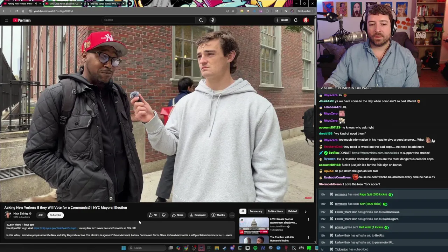The width and height of the screenshot is (448, 252).
Task: Click the video title 'Asking New Yorkers...'
Action: pyautogui.click(x=65, y=208)
